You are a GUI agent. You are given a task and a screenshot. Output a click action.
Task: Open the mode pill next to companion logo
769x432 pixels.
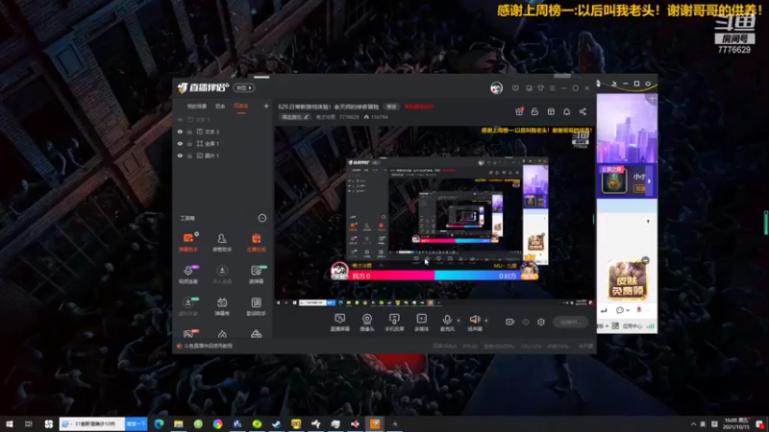[x=244, y=87]
